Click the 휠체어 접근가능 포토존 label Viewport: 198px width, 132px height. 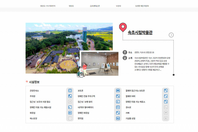coord(135,91)
